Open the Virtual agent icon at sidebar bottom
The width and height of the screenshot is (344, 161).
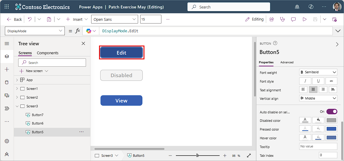pyautogui.click(x=7, y=154)
